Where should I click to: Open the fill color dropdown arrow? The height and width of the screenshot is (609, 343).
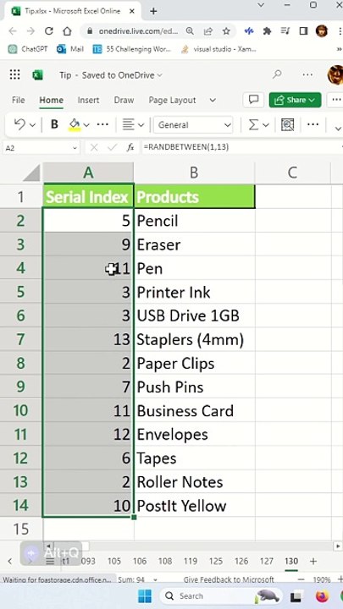(x=86, y=125)
